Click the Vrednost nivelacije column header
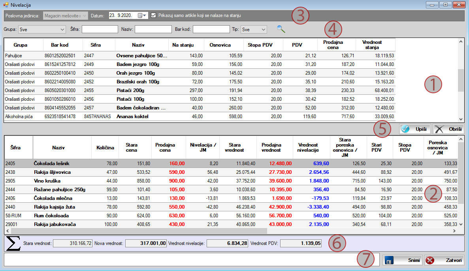The height and width of the screenshot is (271, 469). (x=312, y=147)
